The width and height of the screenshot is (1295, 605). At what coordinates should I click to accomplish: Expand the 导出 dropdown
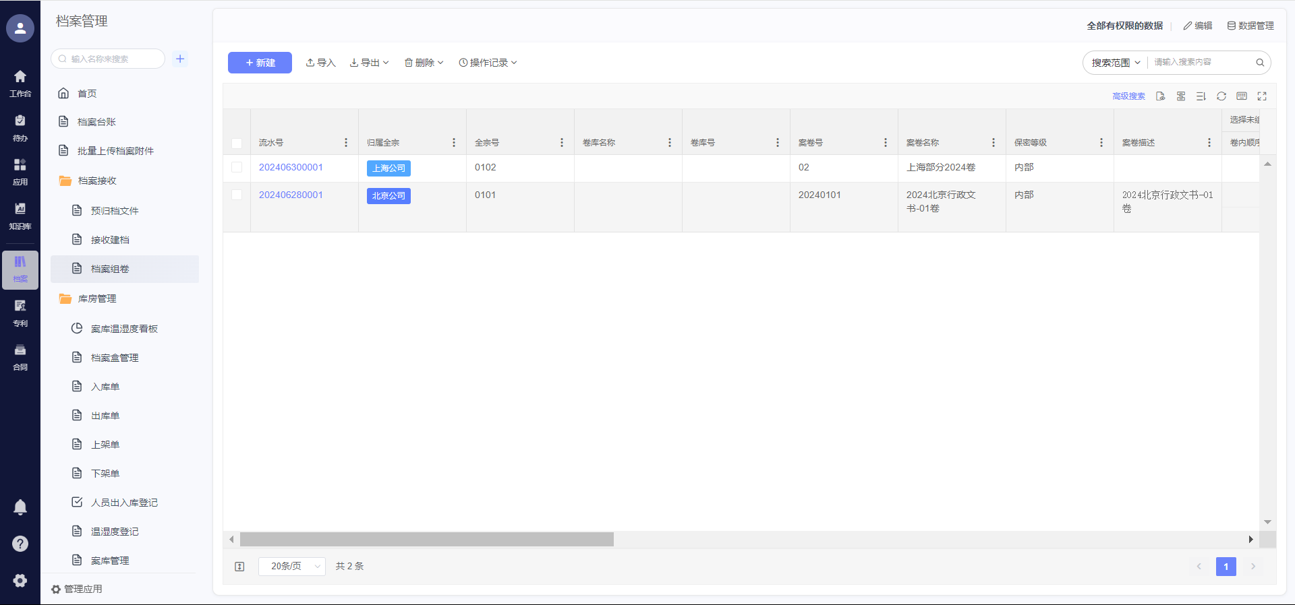[x=369, y=63]
